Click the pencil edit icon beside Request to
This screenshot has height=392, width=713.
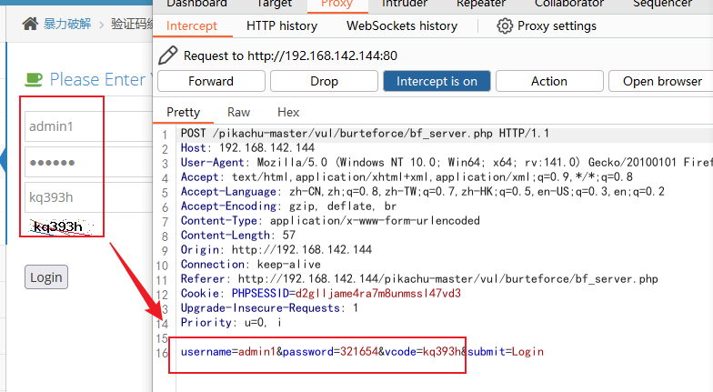click(167, 55)
